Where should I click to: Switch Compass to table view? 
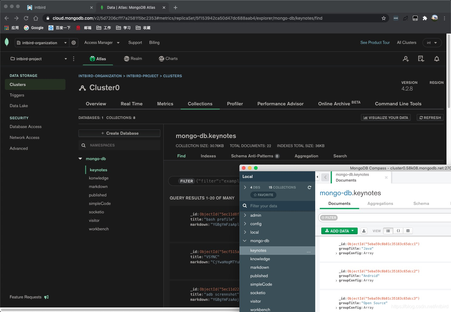(408, 231)
